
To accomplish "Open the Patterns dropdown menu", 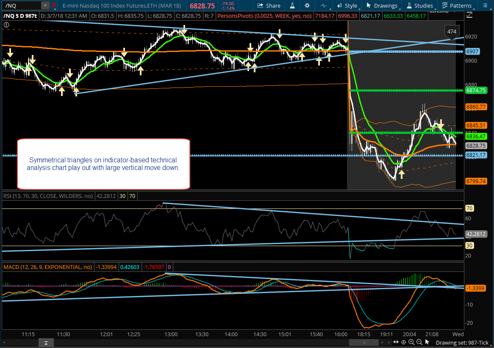I will point(457,5).
